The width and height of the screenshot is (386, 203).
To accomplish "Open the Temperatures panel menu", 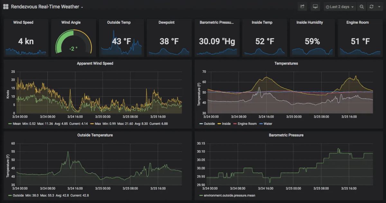I will [x=286, y=63].
